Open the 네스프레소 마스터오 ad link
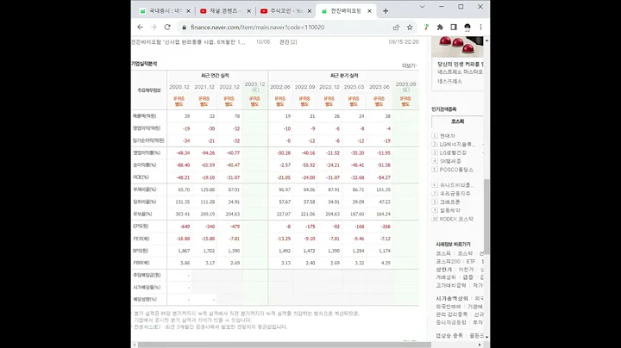The image size is (621, 348). pos(460,72)
